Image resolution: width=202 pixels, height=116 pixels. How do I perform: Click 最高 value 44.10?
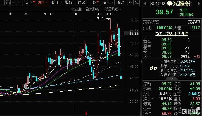167,104
